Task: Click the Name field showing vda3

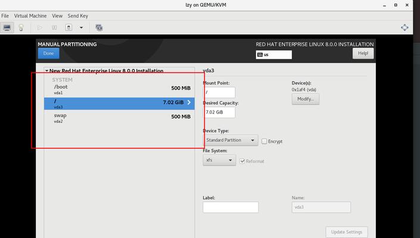Action: (x=321, y=207)
